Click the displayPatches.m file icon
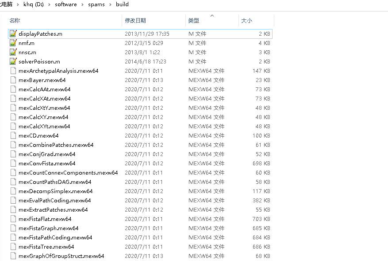 click(x=13, y=34)
